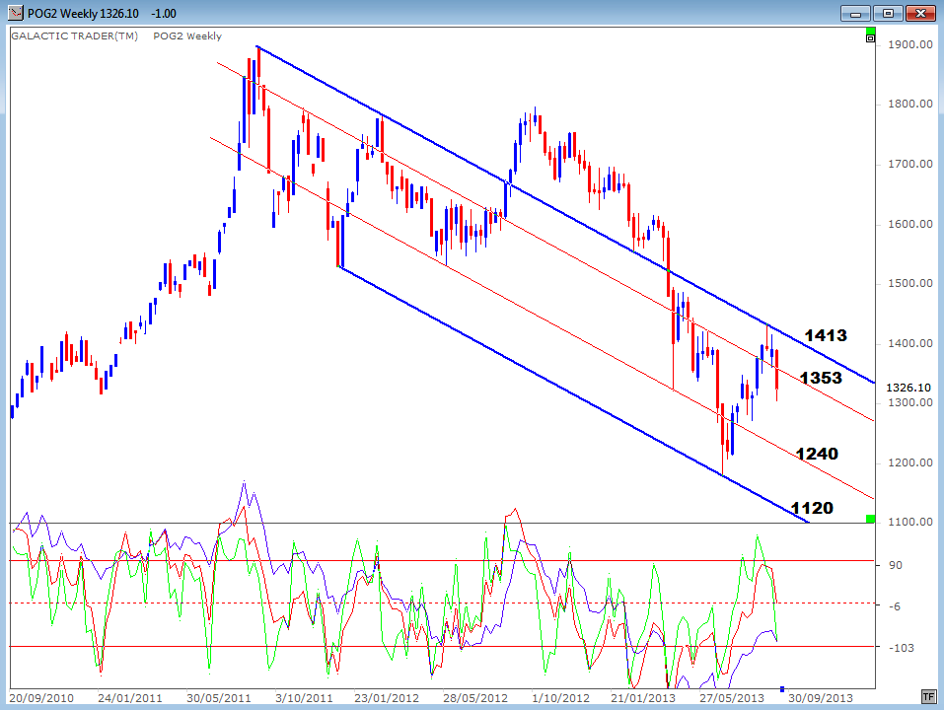Image resolution: width=944 pixels, height=710 pixels.
Task: Click the 1400.00 price axis value
Action: point(910,343)
